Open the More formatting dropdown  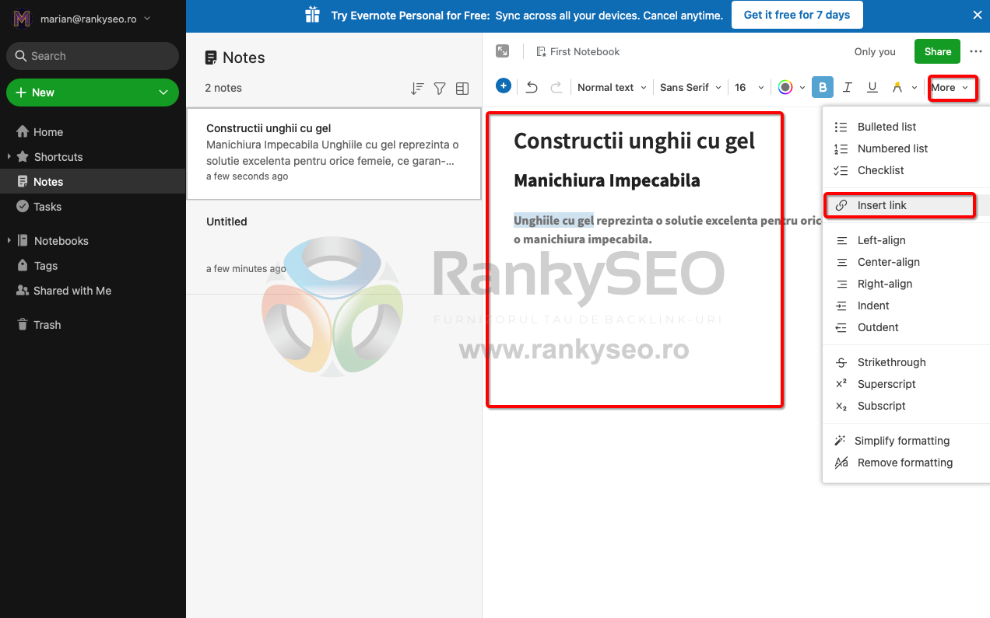point(950,88)
